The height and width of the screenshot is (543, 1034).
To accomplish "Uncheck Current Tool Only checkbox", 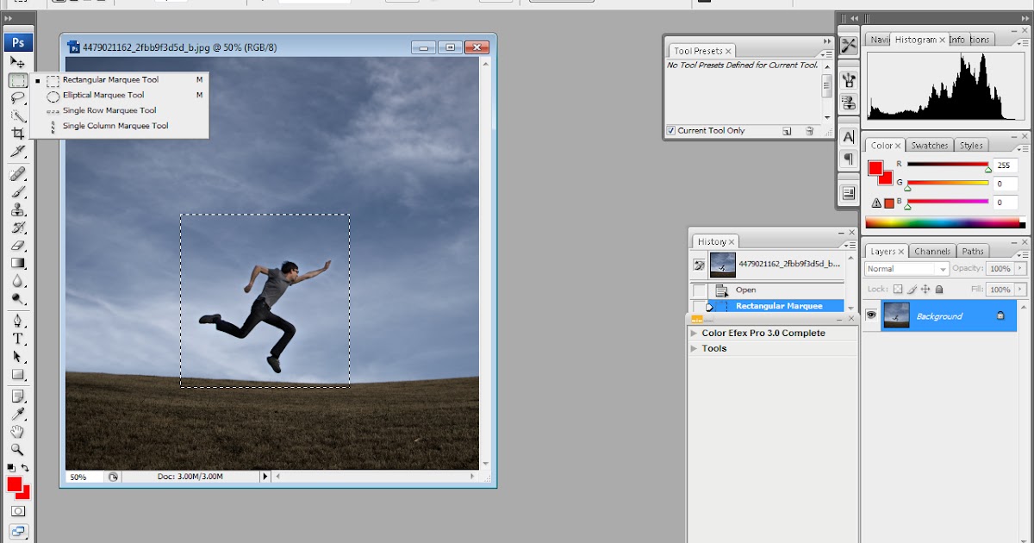I will pyautogui.click(x=671, y=131).
